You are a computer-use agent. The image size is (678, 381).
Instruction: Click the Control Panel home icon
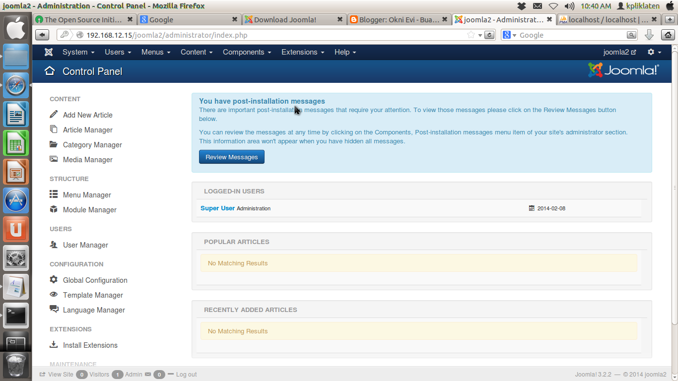click(x=49, y=71)
